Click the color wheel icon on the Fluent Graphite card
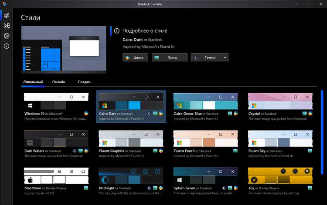Image resolution: width=327 pixels, height=205 pixels. click(161, 151)
